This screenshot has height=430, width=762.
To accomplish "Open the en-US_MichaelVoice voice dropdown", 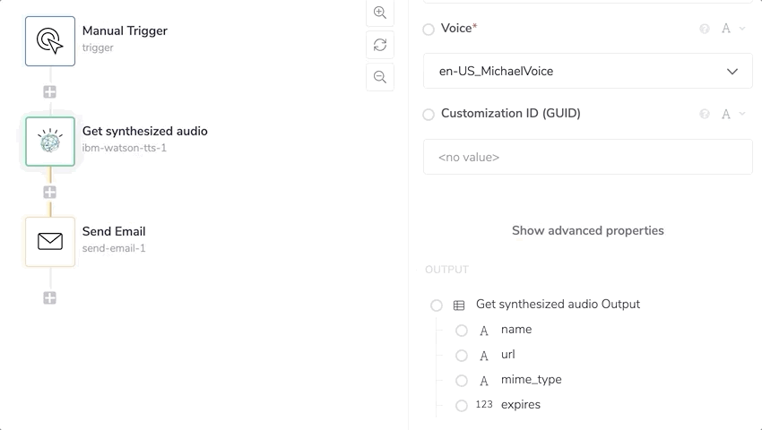I will point(587,72).
